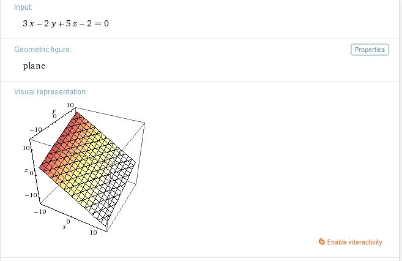The height and width of the screenshot is (261, 402).
Task: Click the x axis label below plot
Action: coord(64,227)
